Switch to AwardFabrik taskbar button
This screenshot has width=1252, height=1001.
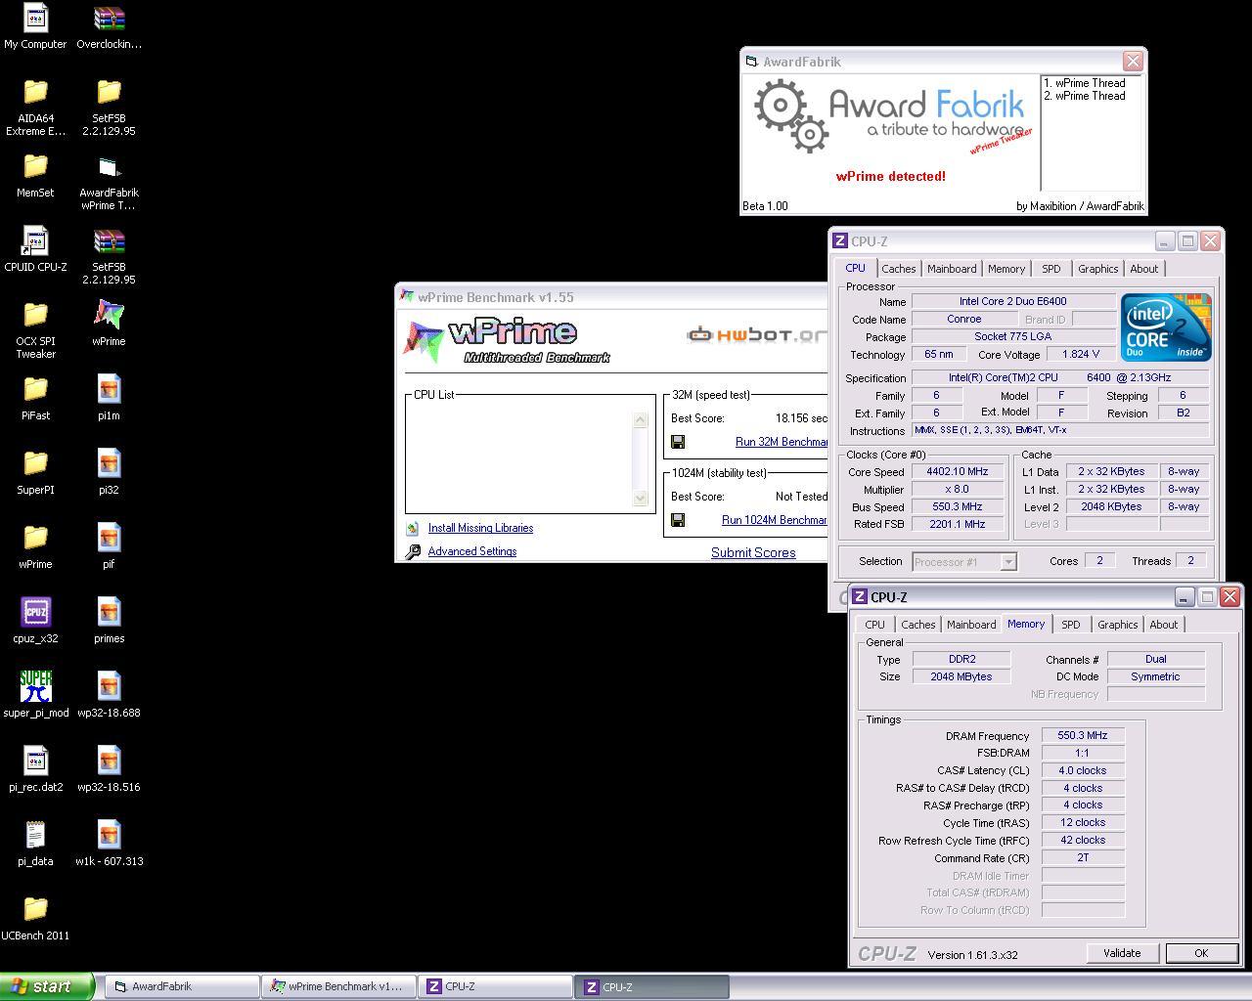pos(181,987)
